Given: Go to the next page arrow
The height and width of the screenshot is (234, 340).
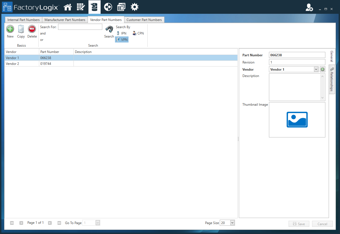Looking at the screenshot, I should (x=50, y=223).
